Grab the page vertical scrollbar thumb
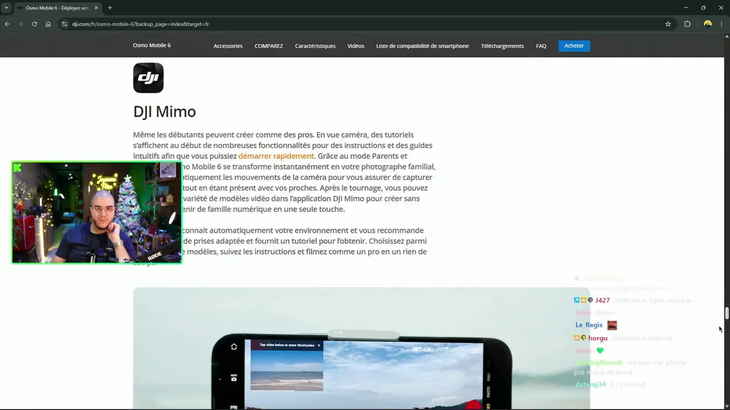The width and height of the screenshot is (730, 410). 727,313
